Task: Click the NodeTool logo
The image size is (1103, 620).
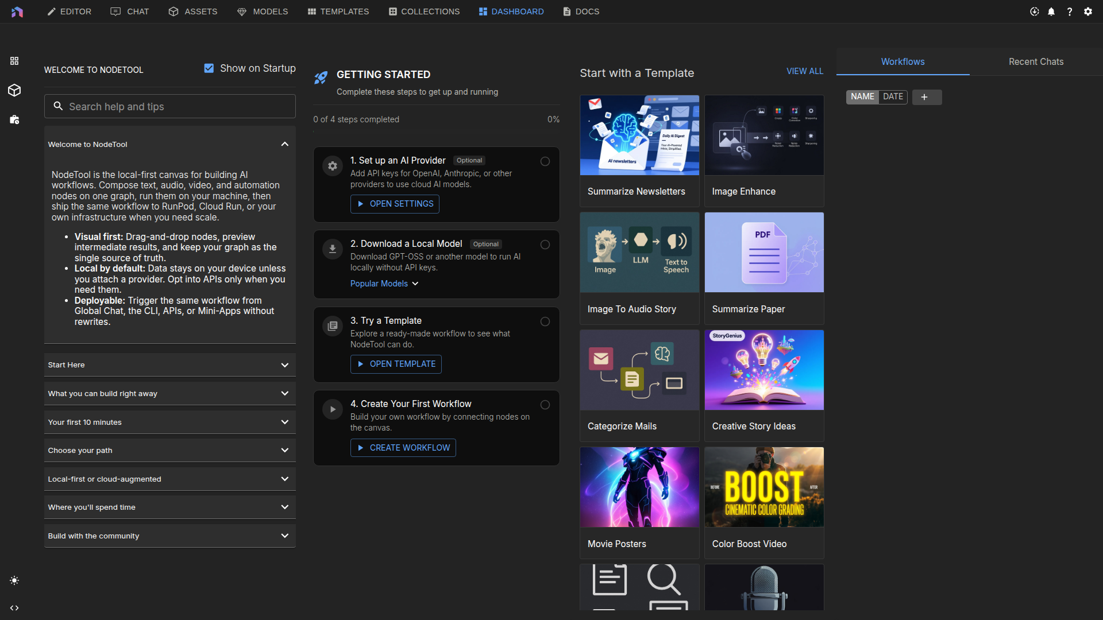Action: (x=17, y=11)
